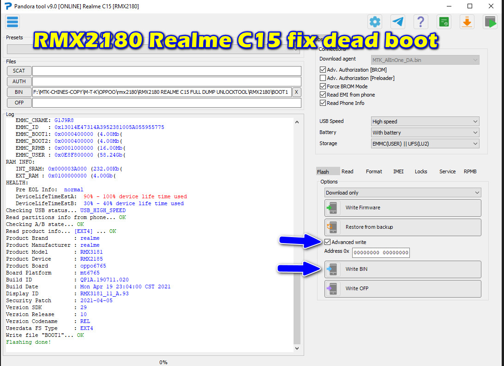
Task: Open the Battery dropdown
Action: point(425,132)
